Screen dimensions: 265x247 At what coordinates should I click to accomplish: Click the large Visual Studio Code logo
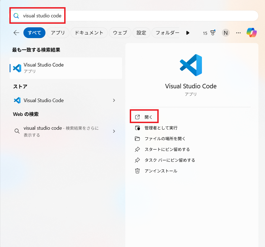(x=191, y=65)
